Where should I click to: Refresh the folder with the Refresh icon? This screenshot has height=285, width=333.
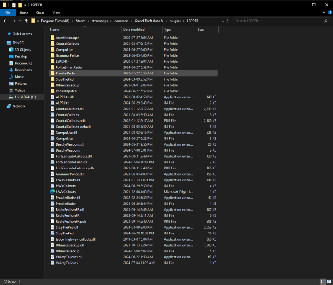[228, 21]
